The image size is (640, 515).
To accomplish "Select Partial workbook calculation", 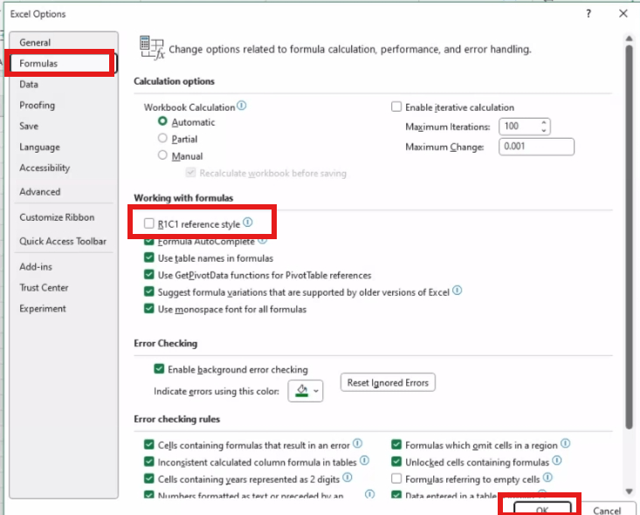I will [x=162, y=138].
